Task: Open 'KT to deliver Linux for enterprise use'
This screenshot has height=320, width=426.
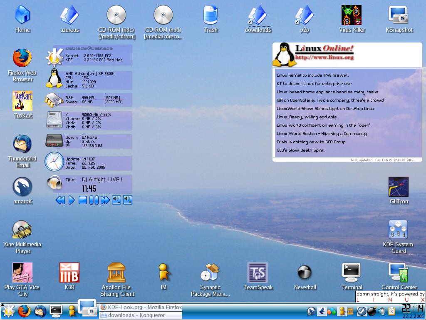Action: pos(314,83)
